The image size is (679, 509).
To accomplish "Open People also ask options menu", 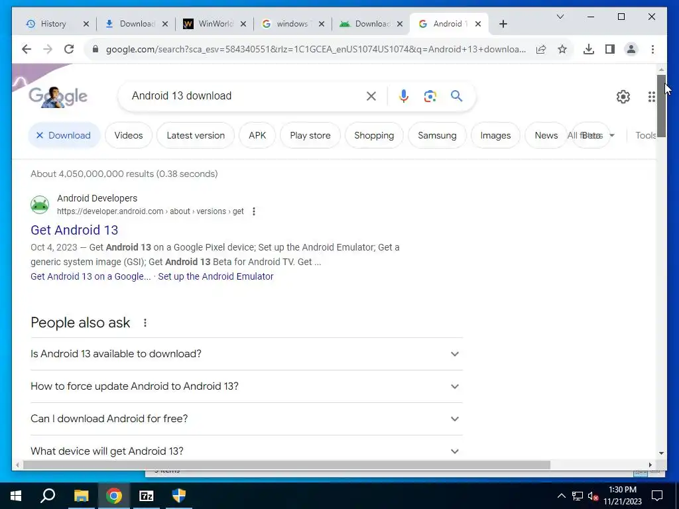I will (145, 323).
